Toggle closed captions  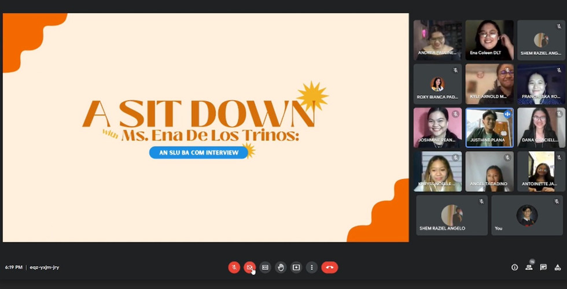tap(265, 267)
